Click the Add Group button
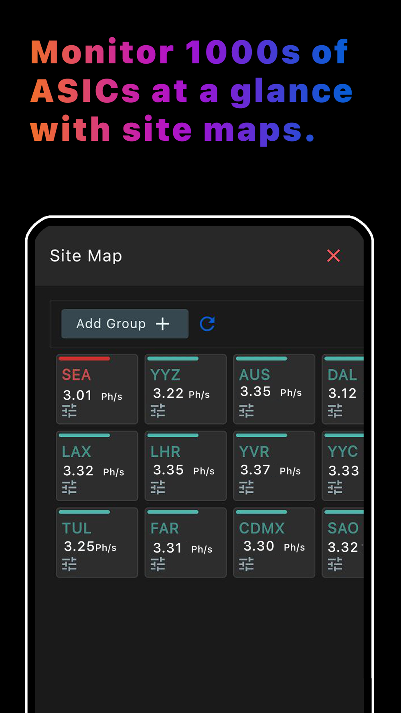Viewport: 401px width, 713px height. [x=125, y=324]
